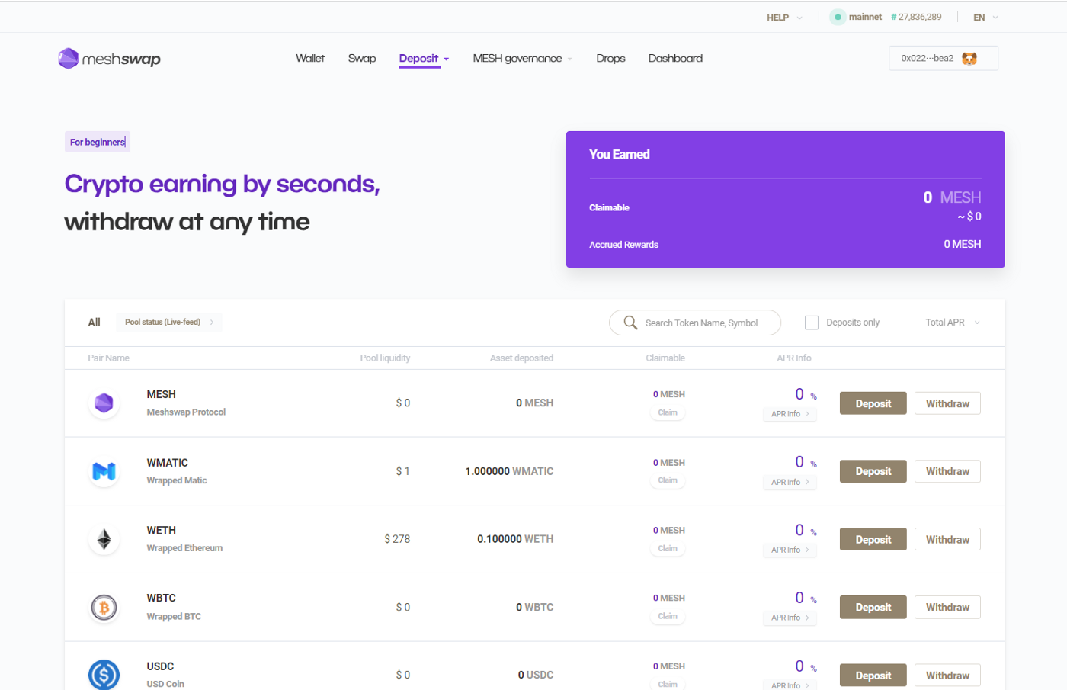Deposit into the WMATIC pool
Image resolution: width=1067 pixels, height=690 pixels.
[x=873, y=471]
